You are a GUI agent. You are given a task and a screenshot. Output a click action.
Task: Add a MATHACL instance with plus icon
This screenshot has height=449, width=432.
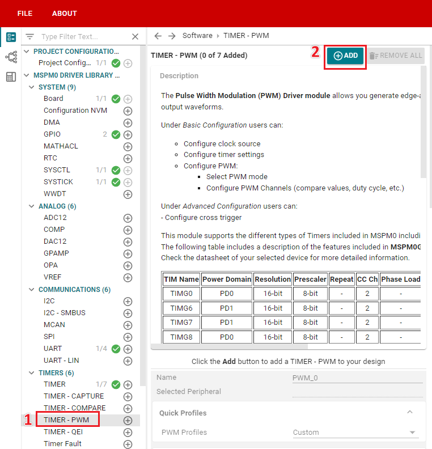click(x=128, y=147)
